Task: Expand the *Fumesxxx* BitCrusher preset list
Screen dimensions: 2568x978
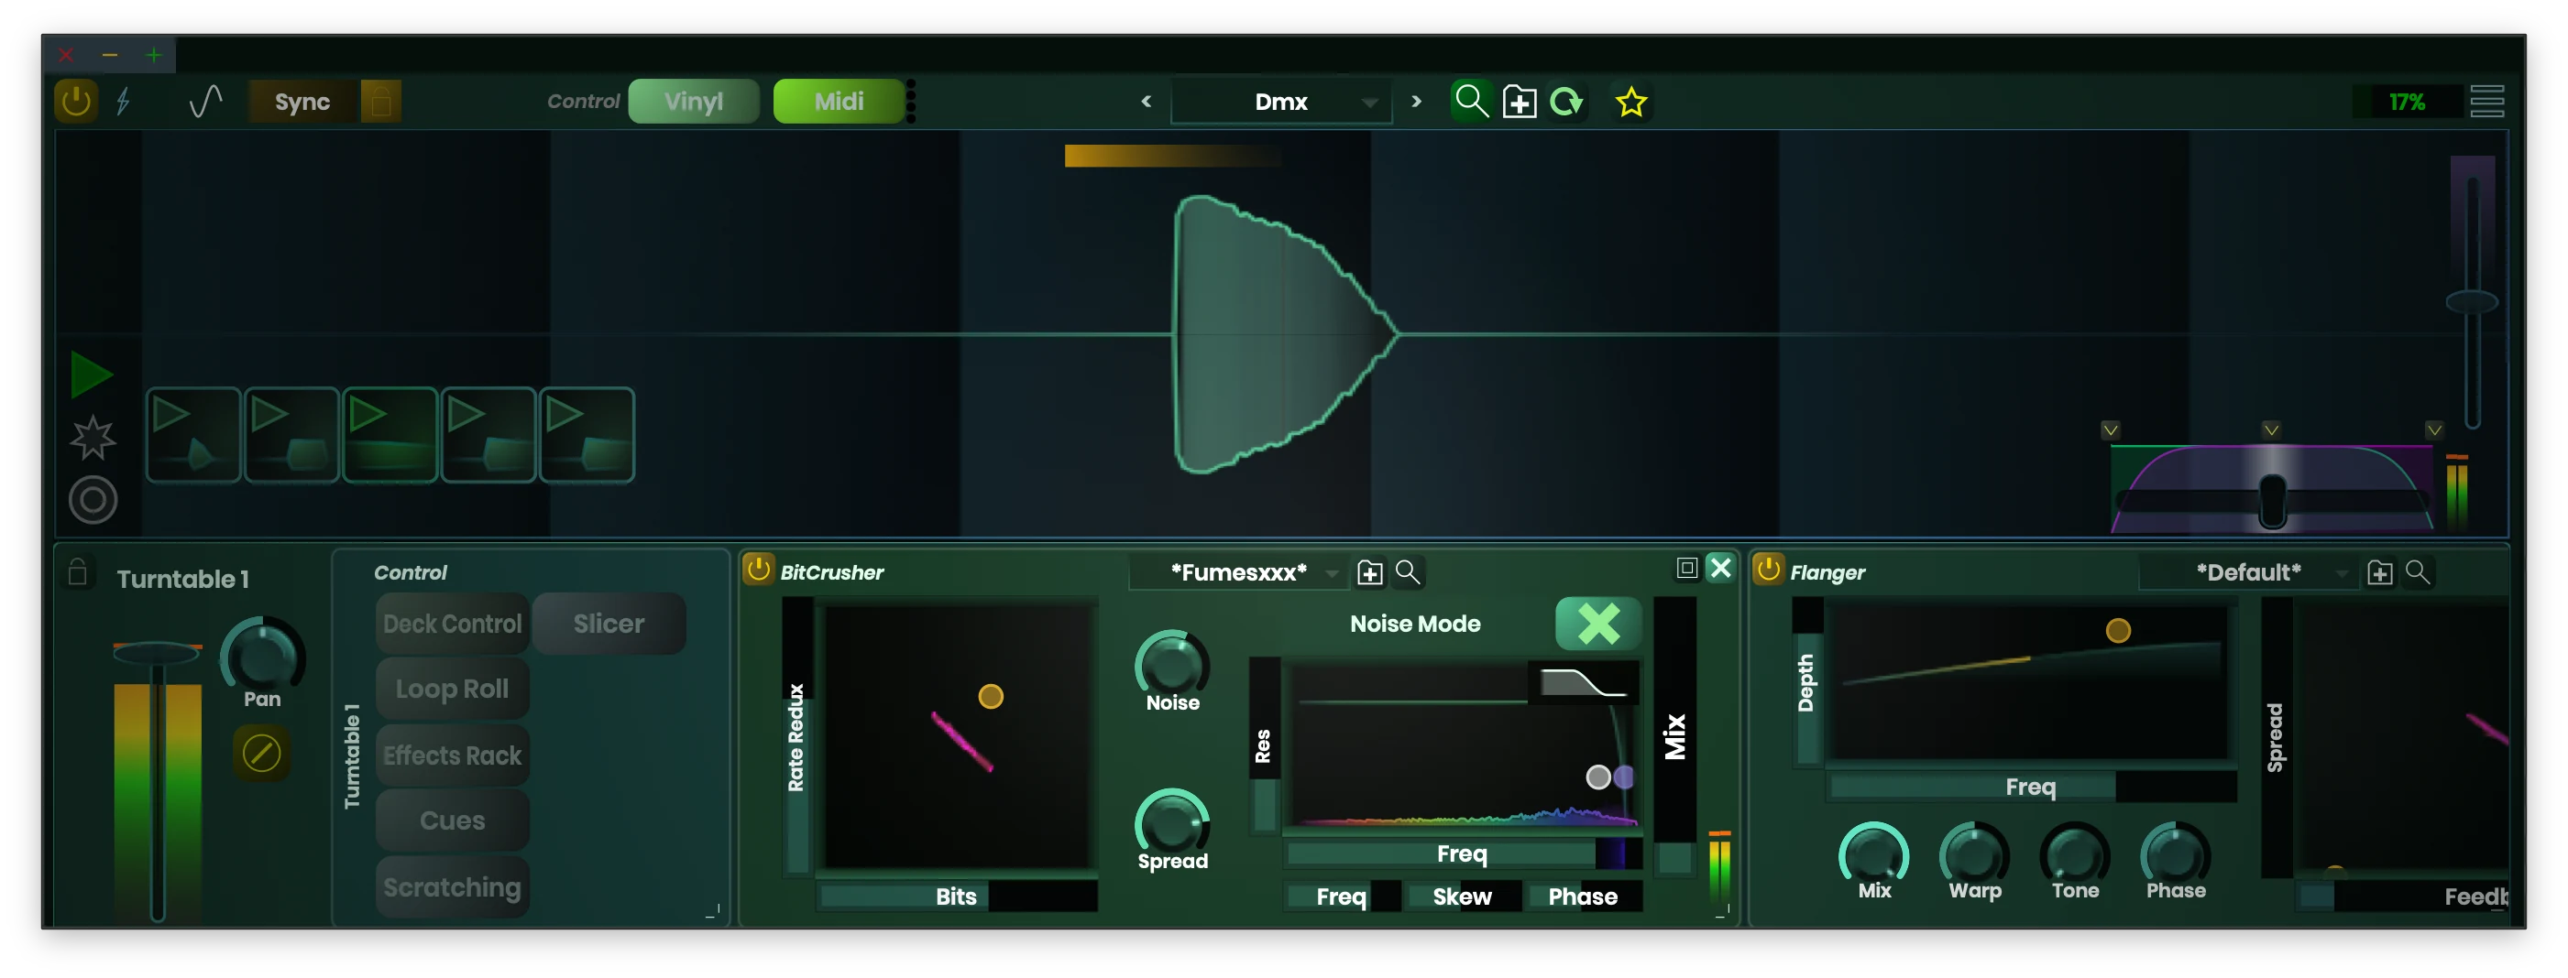Action: [x=1333, y=572]
